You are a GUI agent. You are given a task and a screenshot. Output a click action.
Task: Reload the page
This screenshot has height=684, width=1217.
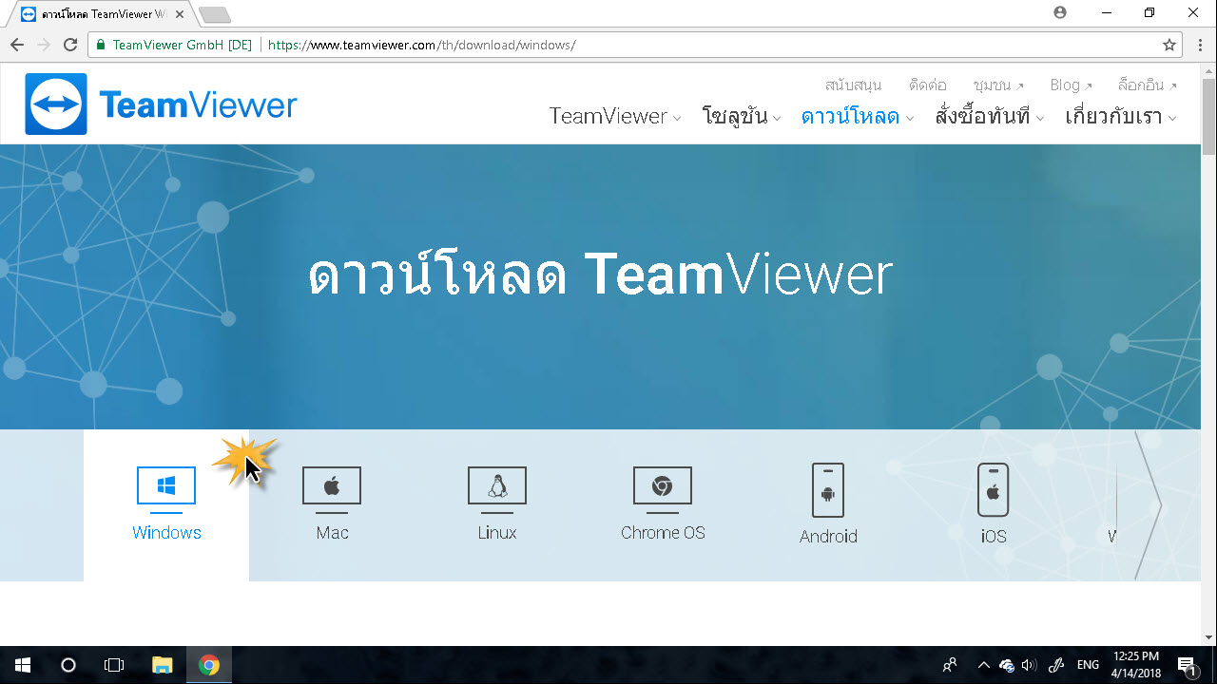tap(70, 45)
